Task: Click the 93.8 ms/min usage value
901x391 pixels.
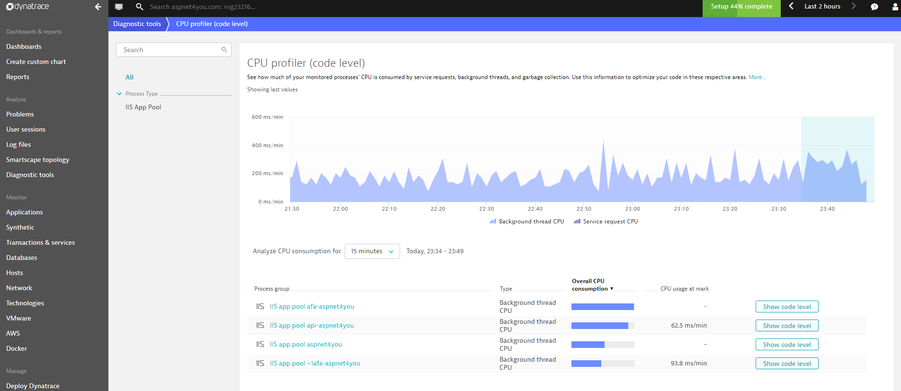Action: pyautogui.click(x=688, y=363)
